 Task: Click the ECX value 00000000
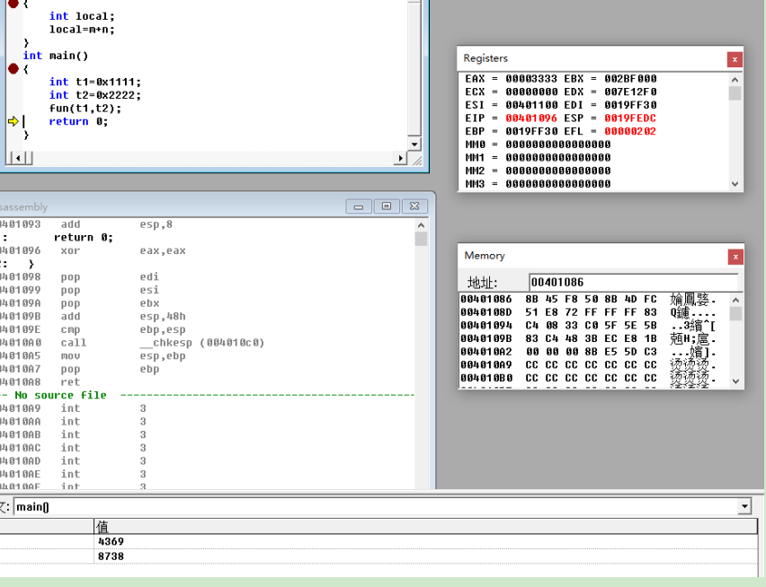point(531,92)
